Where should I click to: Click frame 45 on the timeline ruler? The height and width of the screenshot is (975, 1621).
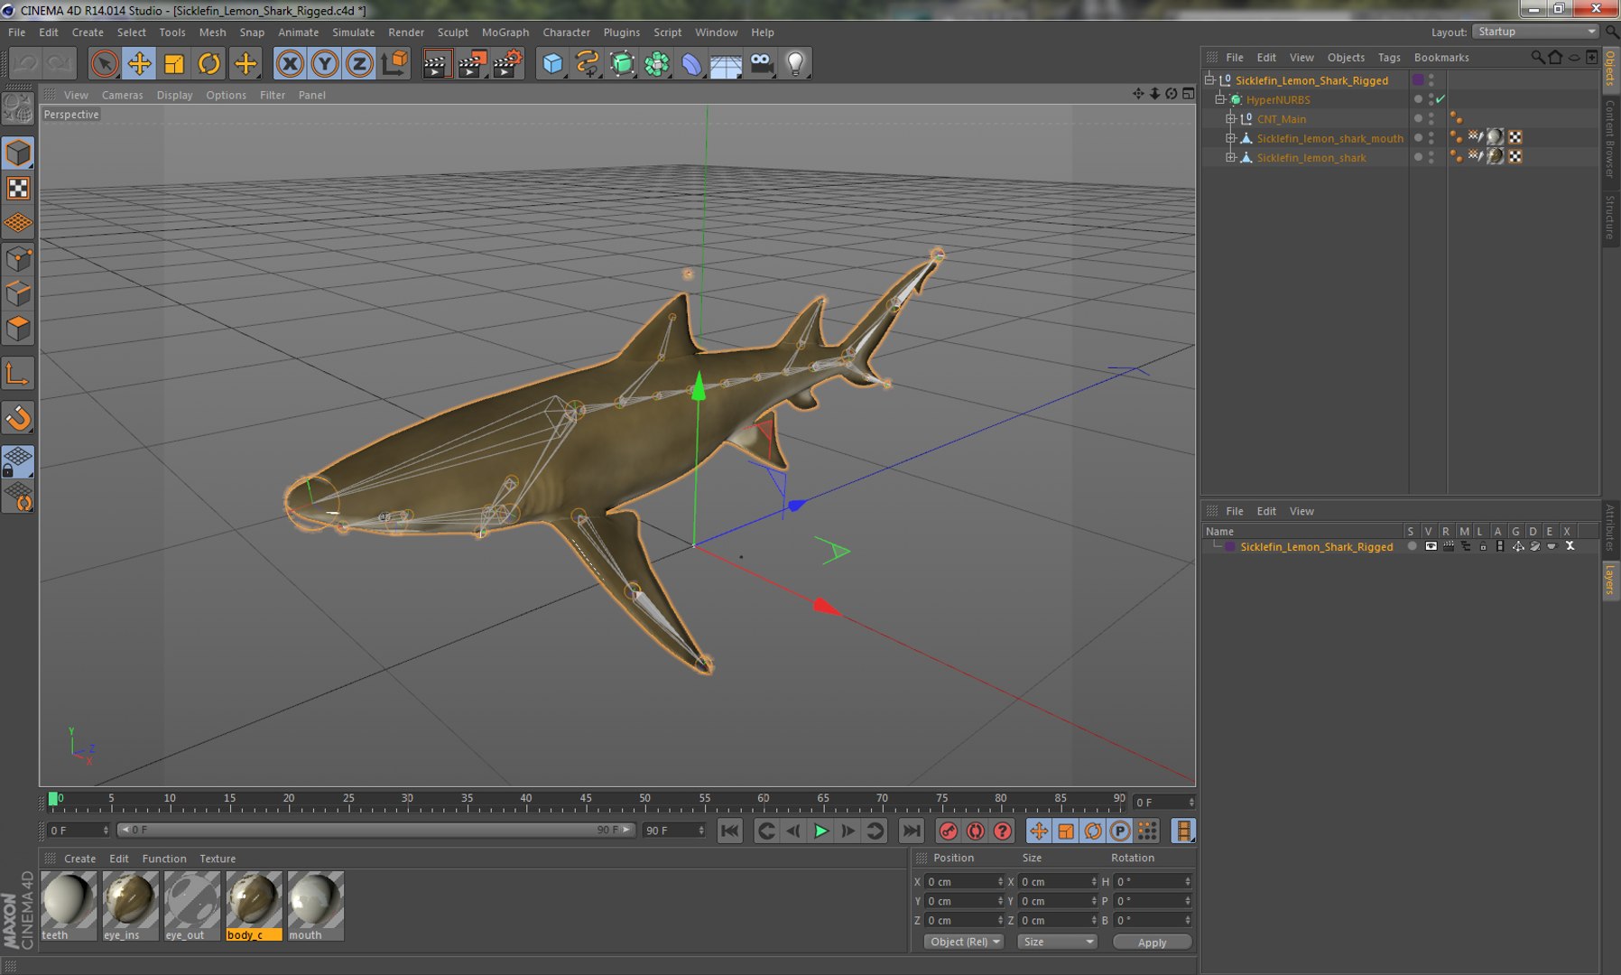[x=586, y=800]
